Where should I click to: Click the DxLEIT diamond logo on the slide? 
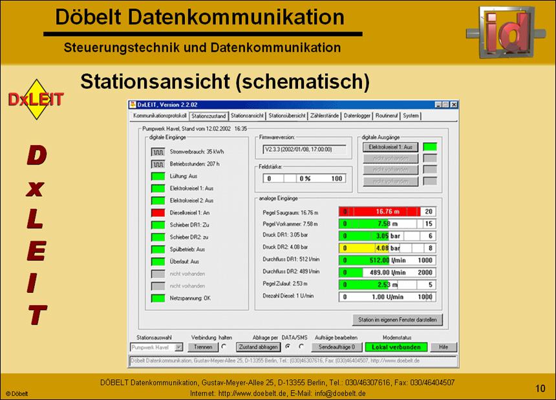36,99
